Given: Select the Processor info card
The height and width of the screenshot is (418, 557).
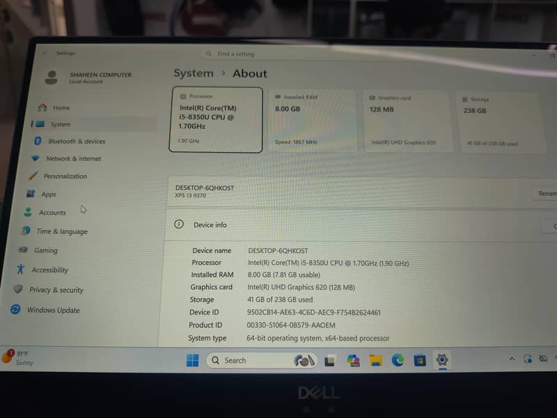Looking at the screenshot, I should [216, 120].
